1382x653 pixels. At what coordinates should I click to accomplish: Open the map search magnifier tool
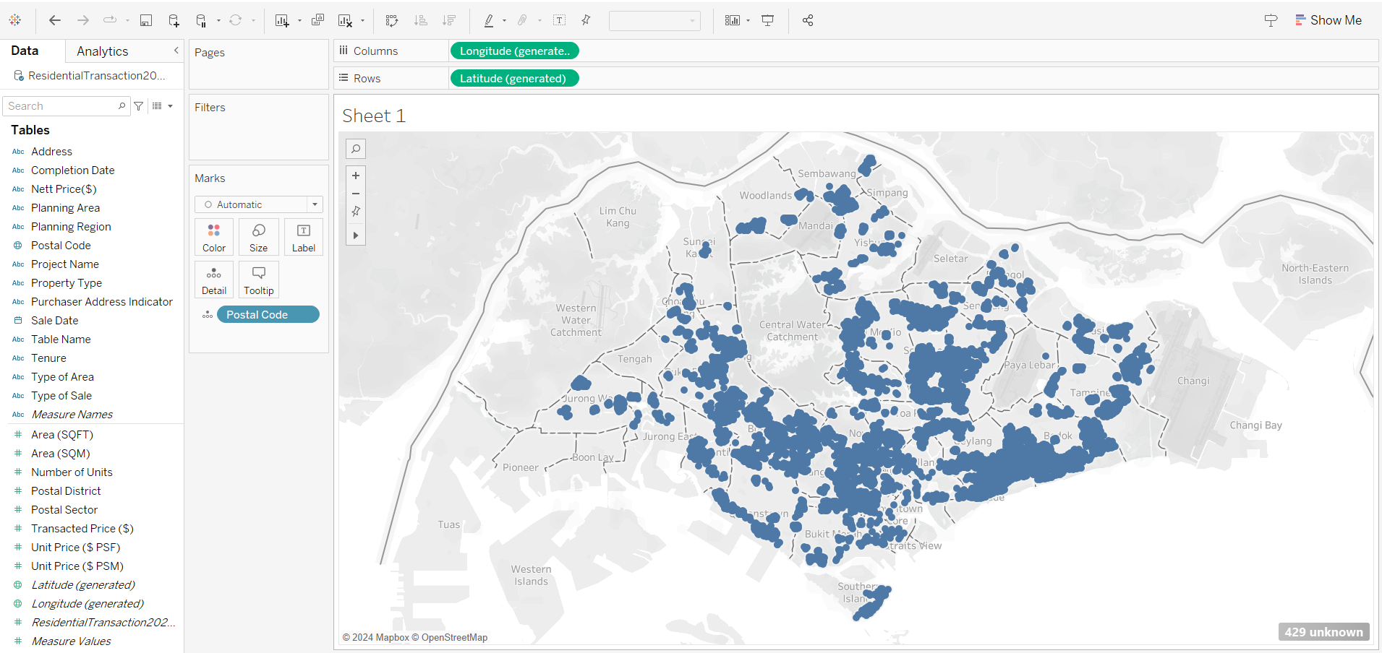pyautogui.click(x=356, y=149)
